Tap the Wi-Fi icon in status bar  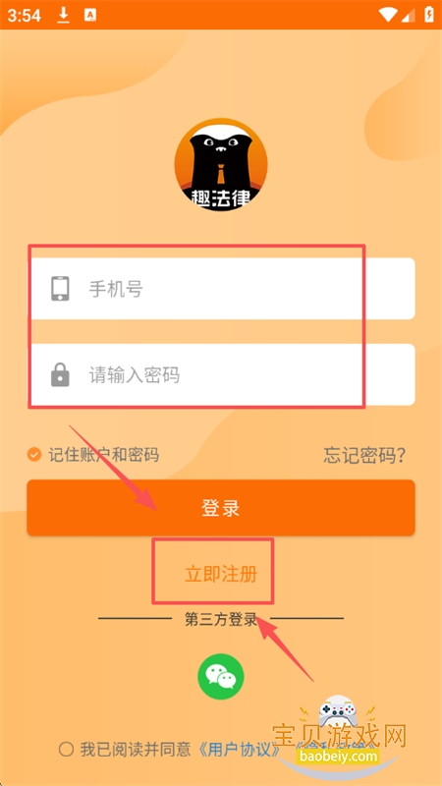point(388,15)
